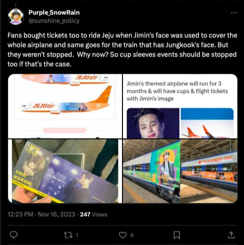
Task: Bookmark this tweet
Action: click(x=177, y=235)
